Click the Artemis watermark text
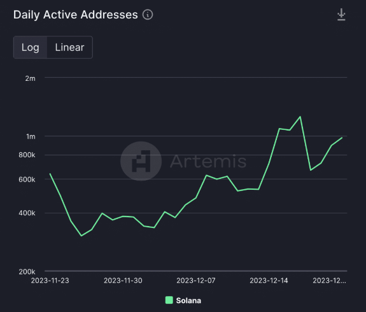366x312 pixels. tap(208, 161)
